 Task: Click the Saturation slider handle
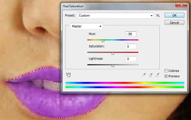[x=113, y=53]
